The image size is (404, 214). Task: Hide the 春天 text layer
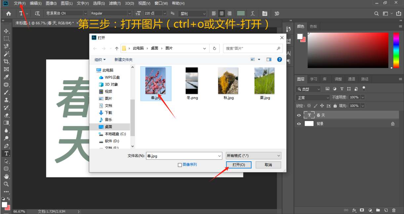(x=299, y=115)
